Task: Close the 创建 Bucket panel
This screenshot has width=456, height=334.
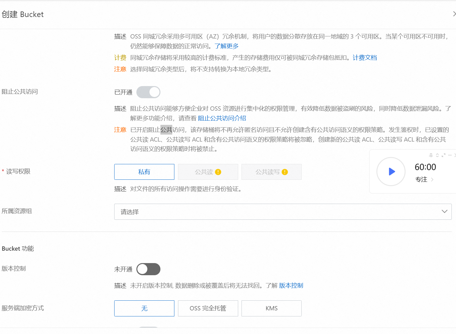Action: tap(454, 14)
